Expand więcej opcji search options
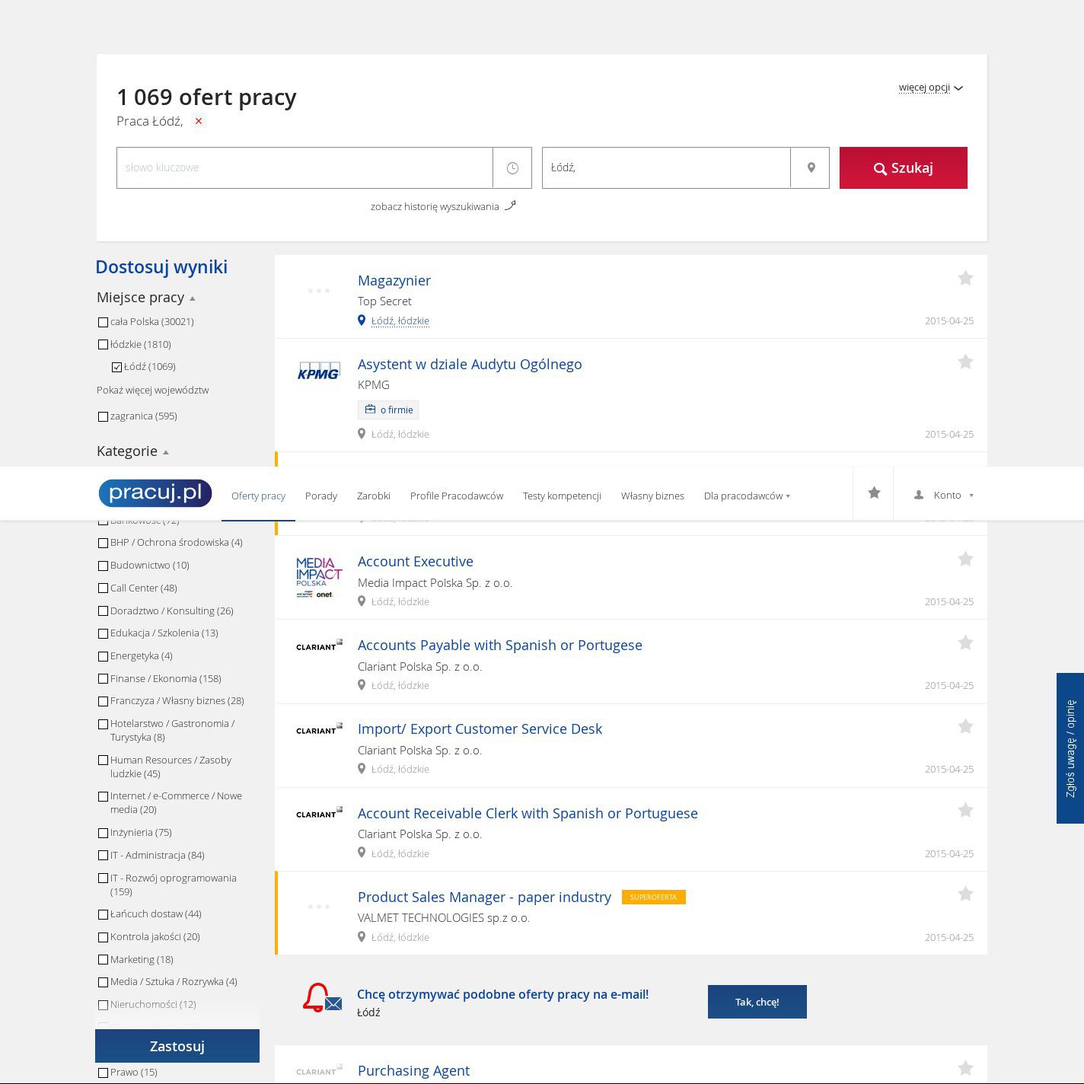This screenshot has width=1084, height=1084. coord(930,88)
